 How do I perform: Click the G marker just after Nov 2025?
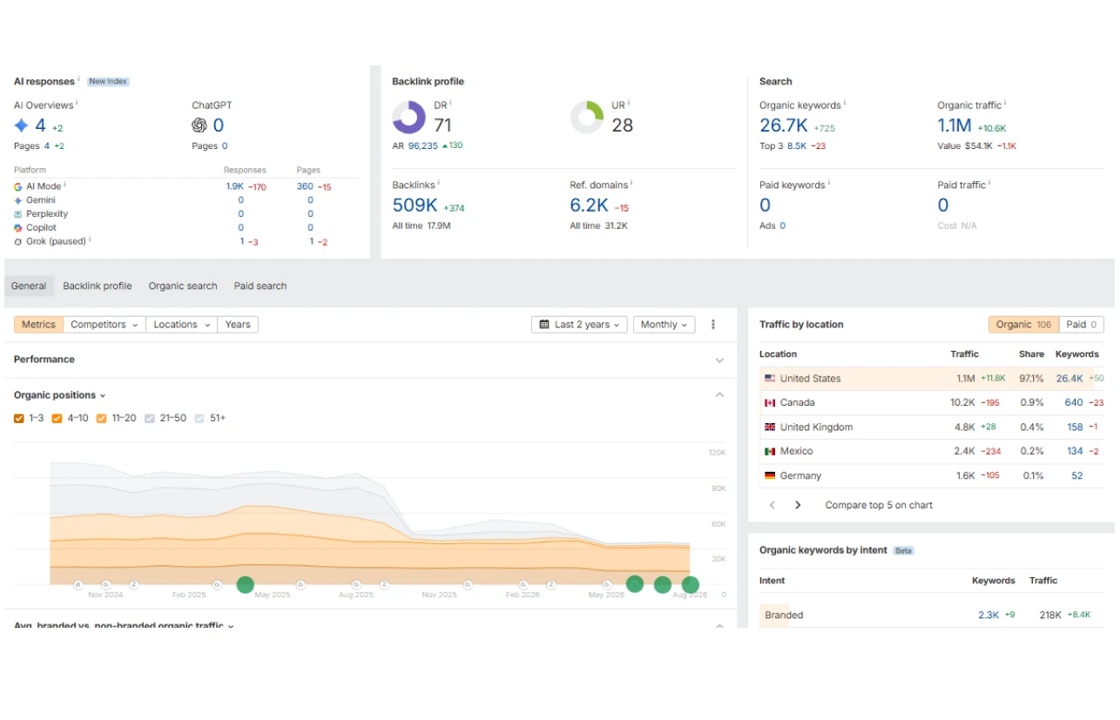coord(468,585)
